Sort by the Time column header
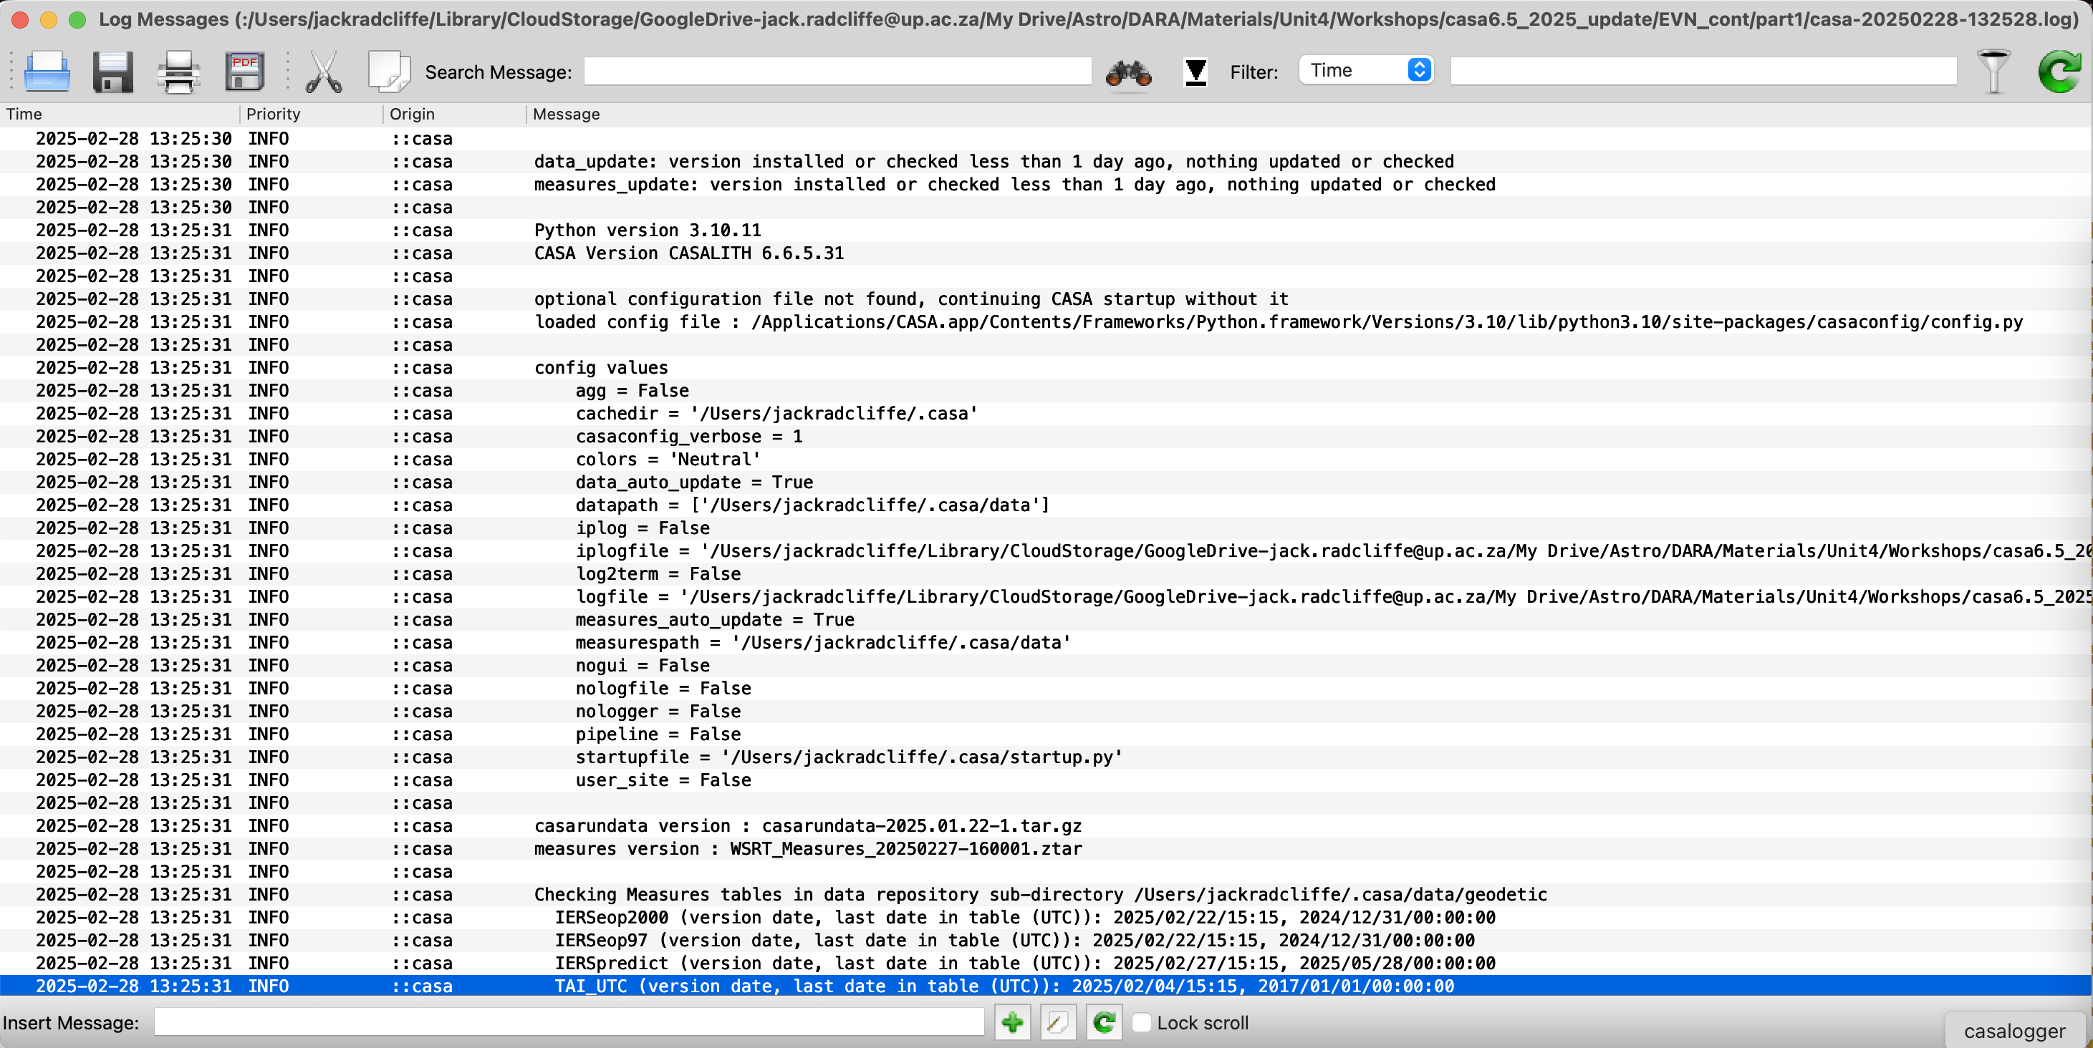 (x=120, y=115)
